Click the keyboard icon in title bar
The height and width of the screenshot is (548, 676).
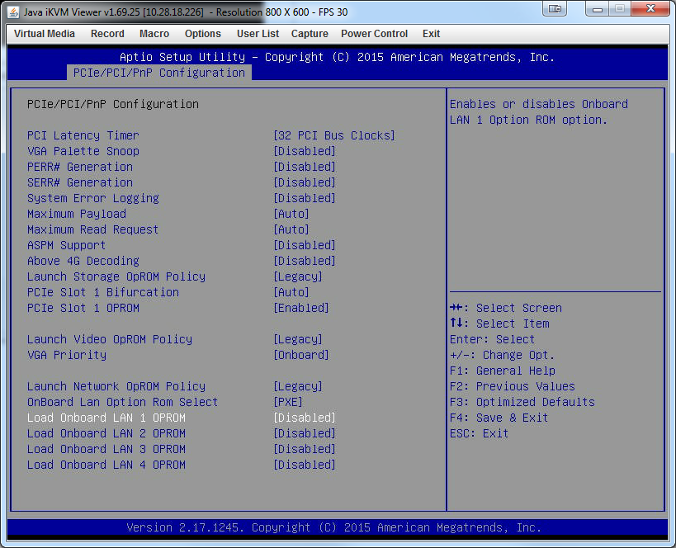point(554,9)
